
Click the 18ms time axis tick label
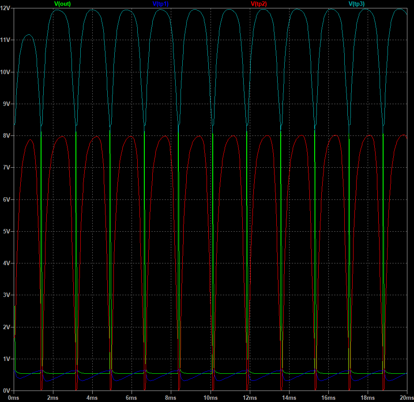pos(368,398)
